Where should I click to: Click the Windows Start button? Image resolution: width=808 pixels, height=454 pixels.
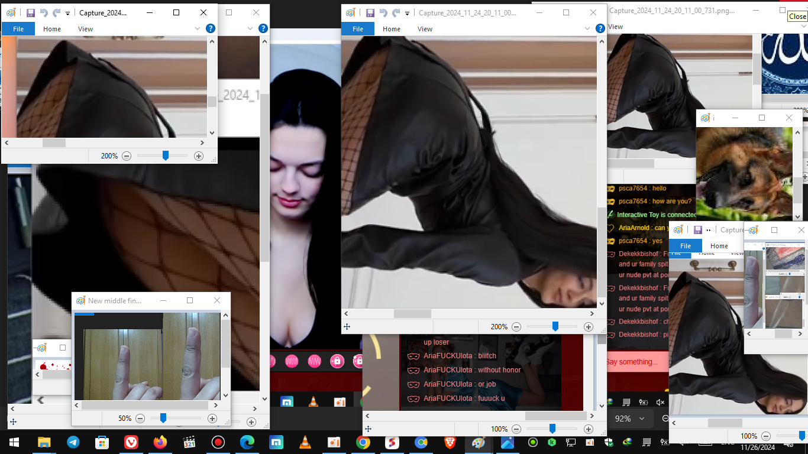(14, 442)
